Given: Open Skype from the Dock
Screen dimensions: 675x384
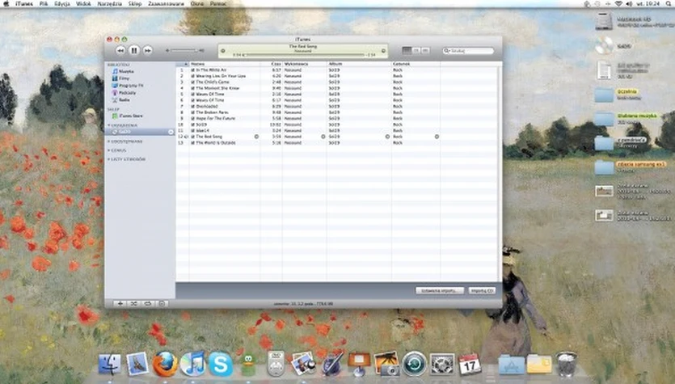Looking at the screenshot, I should (x=220, y=364).
